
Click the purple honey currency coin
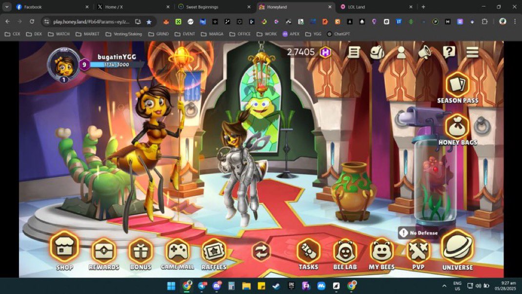325,52
